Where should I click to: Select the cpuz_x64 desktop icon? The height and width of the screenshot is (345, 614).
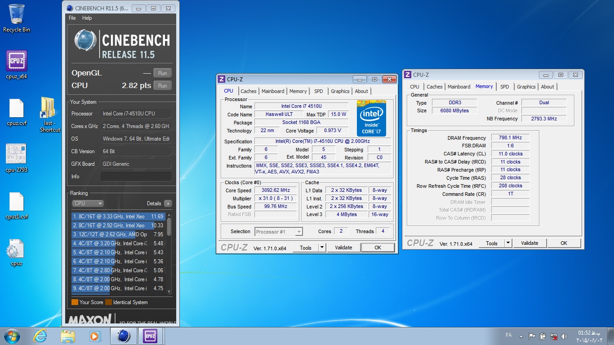(17, 65)
